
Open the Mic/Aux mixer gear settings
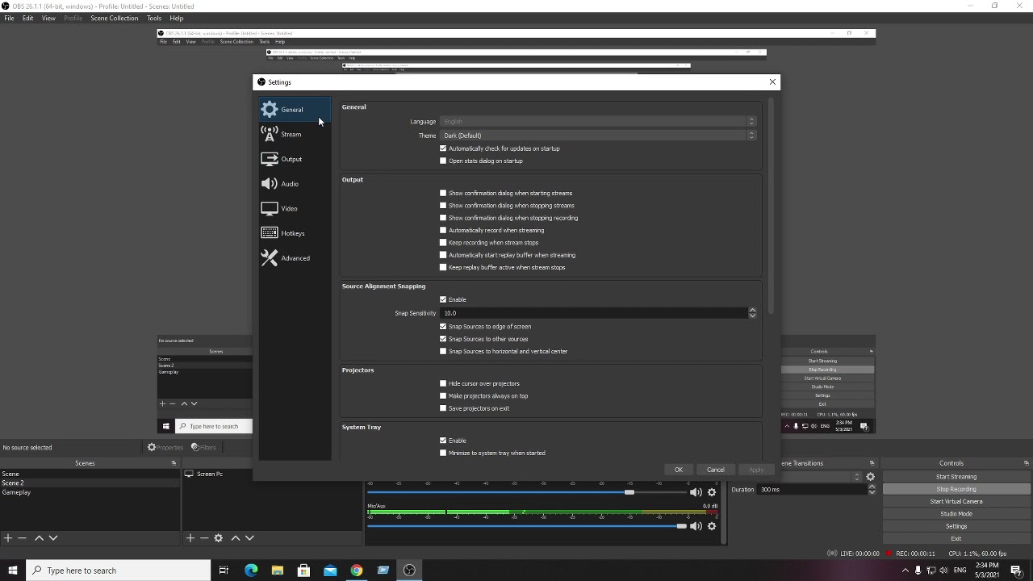click(712, 526)
